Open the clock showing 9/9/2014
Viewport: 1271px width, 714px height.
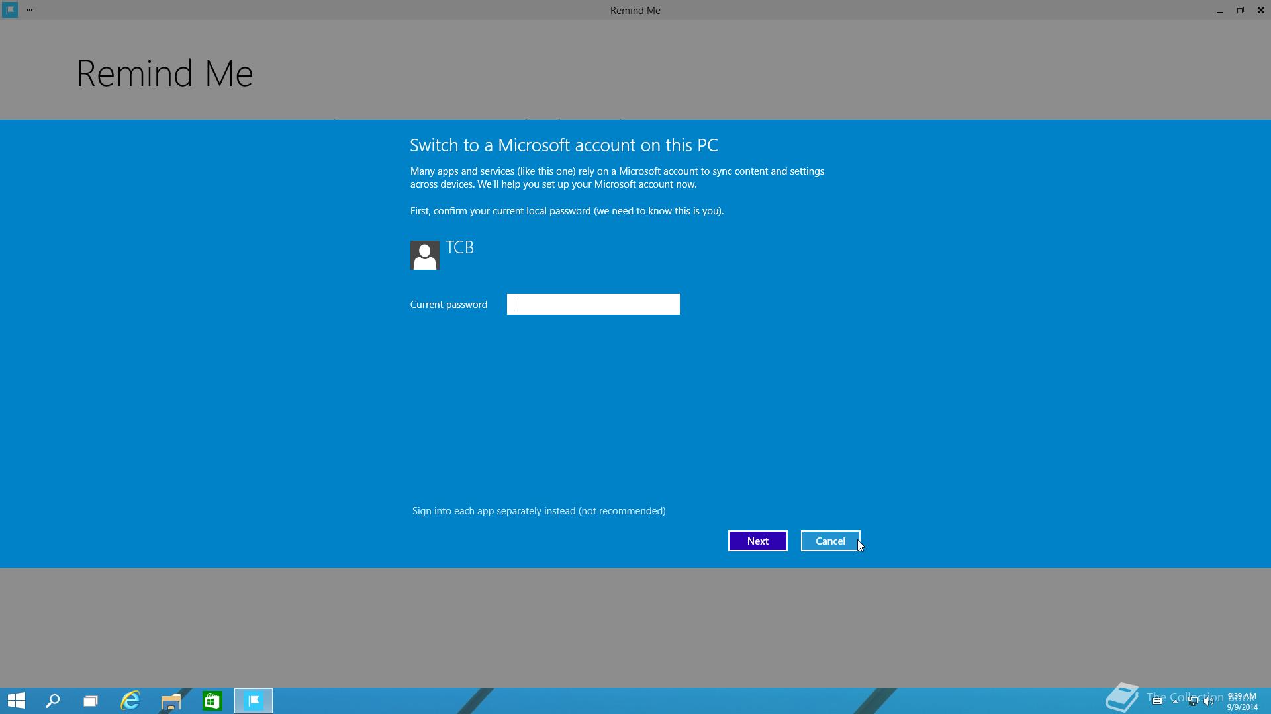(1242, 701)
